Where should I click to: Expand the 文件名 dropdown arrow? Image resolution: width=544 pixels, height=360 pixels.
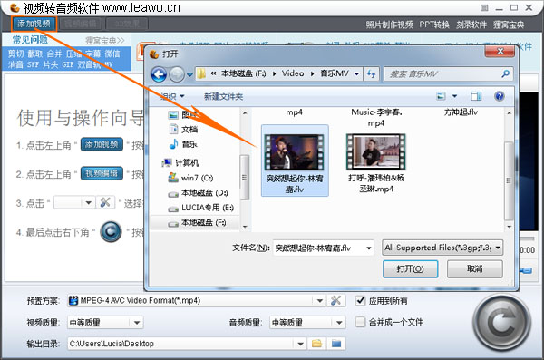click(x=369, y=248)
